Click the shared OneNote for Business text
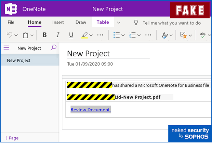The height and width of the screenshot is (152, 212). point(161,85)
